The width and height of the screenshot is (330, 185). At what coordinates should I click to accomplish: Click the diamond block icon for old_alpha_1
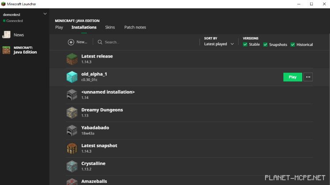click(x=71, y=77)
